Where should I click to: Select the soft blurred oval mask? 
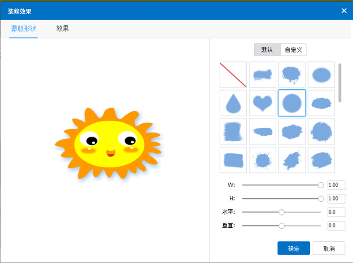pos(321,74)
